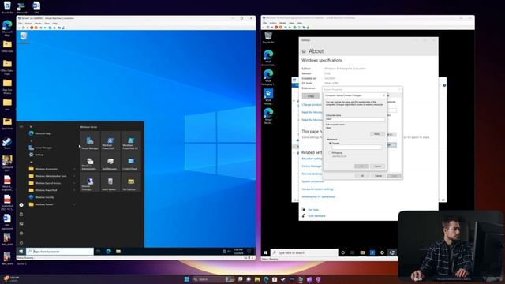
Task: Open Action menu in Server1 VM window
Action: (x=28, y=24)
